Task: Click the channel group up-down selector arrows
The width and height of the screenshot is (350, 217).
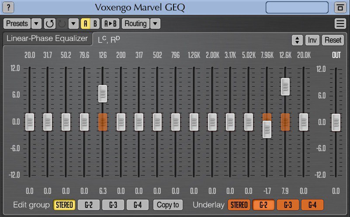Action: 297,40
